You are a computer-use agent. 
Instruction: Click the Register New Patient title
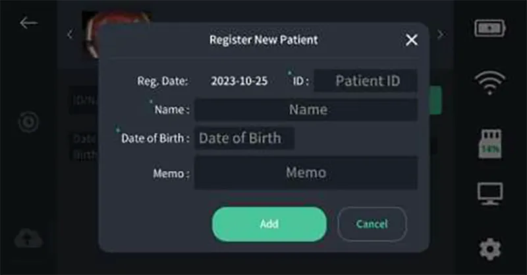pos(263,40)
